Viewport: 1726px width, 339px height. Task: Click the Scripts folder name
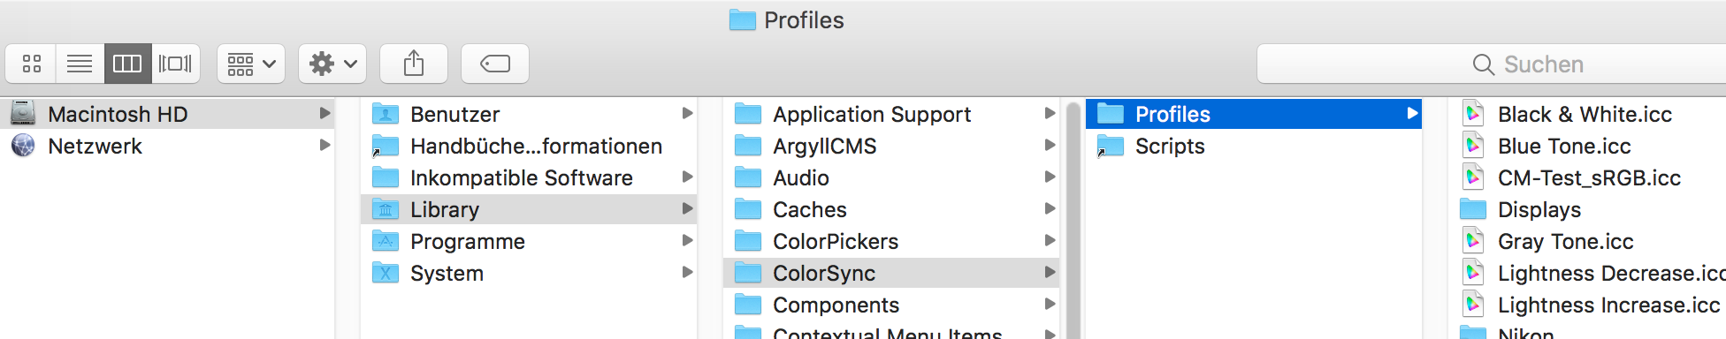tap(1170, 146)
